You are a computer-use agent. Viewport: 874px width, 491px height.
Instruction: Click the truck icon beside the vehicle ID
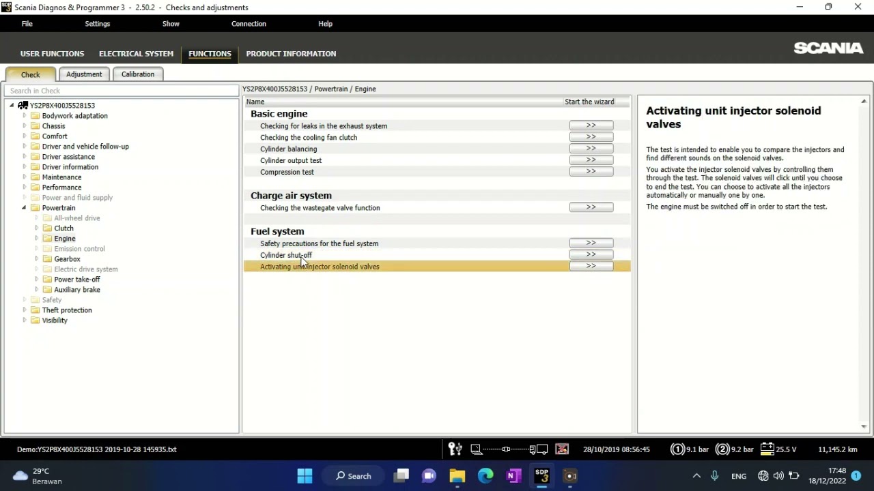23,106
